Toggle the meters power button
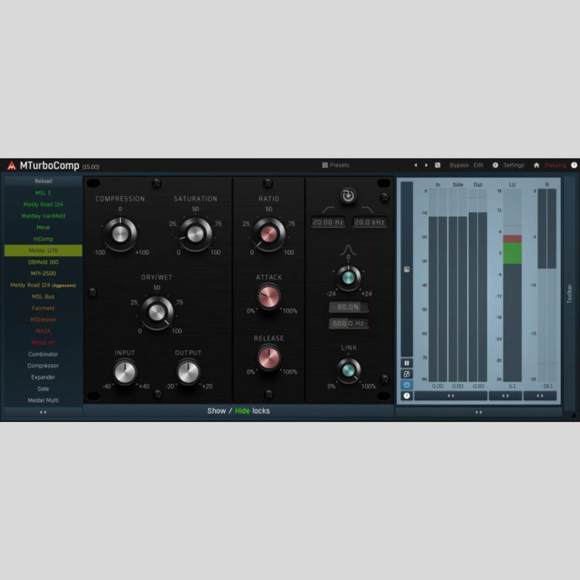 point(406,385)
